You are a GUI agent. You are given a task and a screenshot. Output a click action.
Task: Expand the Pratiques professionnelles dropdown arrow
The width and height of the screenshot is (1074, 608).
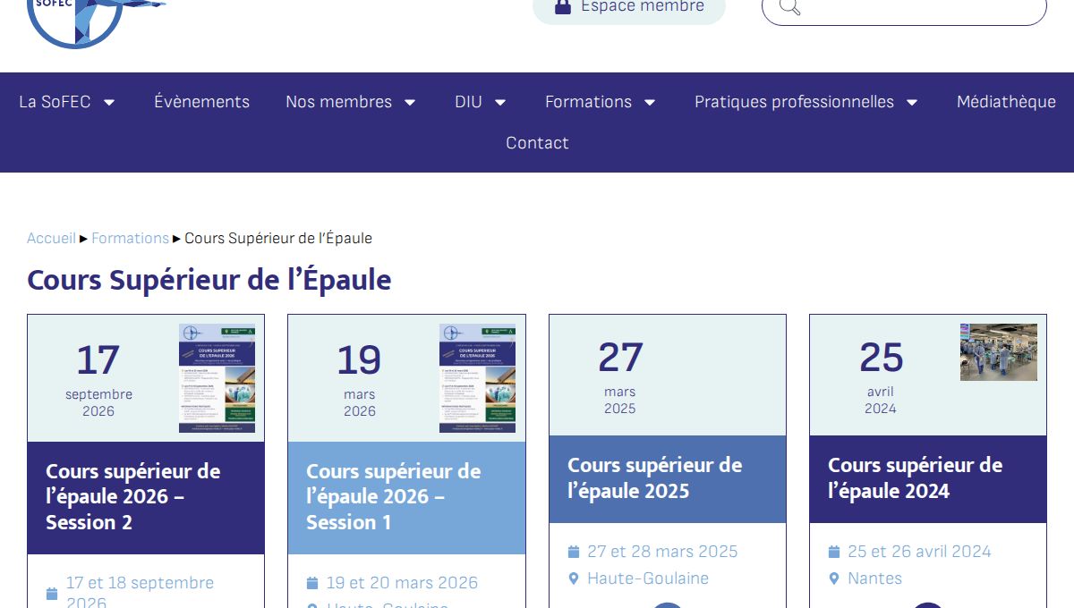(912, 103)
